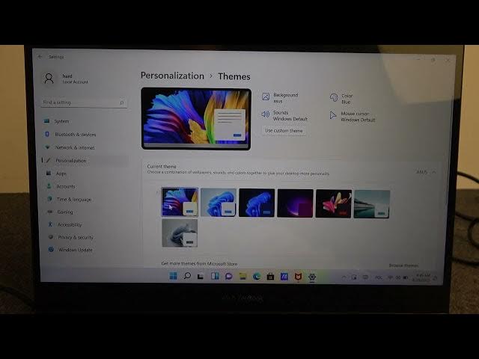Click the clock in the system tray
Viewport: 479px width, 359px height.
click(421, 277)
